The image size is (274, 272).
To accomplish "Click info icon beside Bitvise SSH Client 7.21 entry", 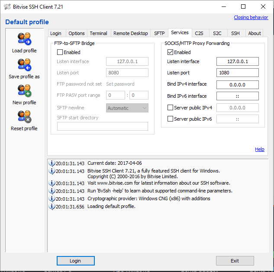I will tap(52, 171).
